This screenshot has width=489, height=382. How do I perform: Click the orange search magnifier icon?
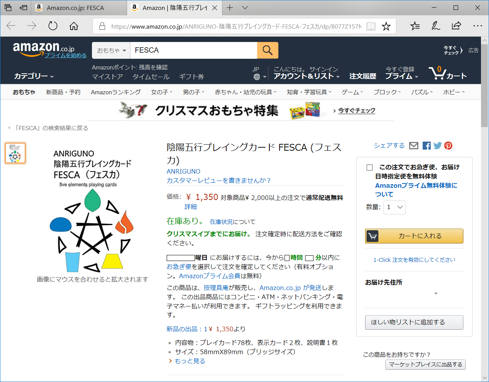[267, 50]
